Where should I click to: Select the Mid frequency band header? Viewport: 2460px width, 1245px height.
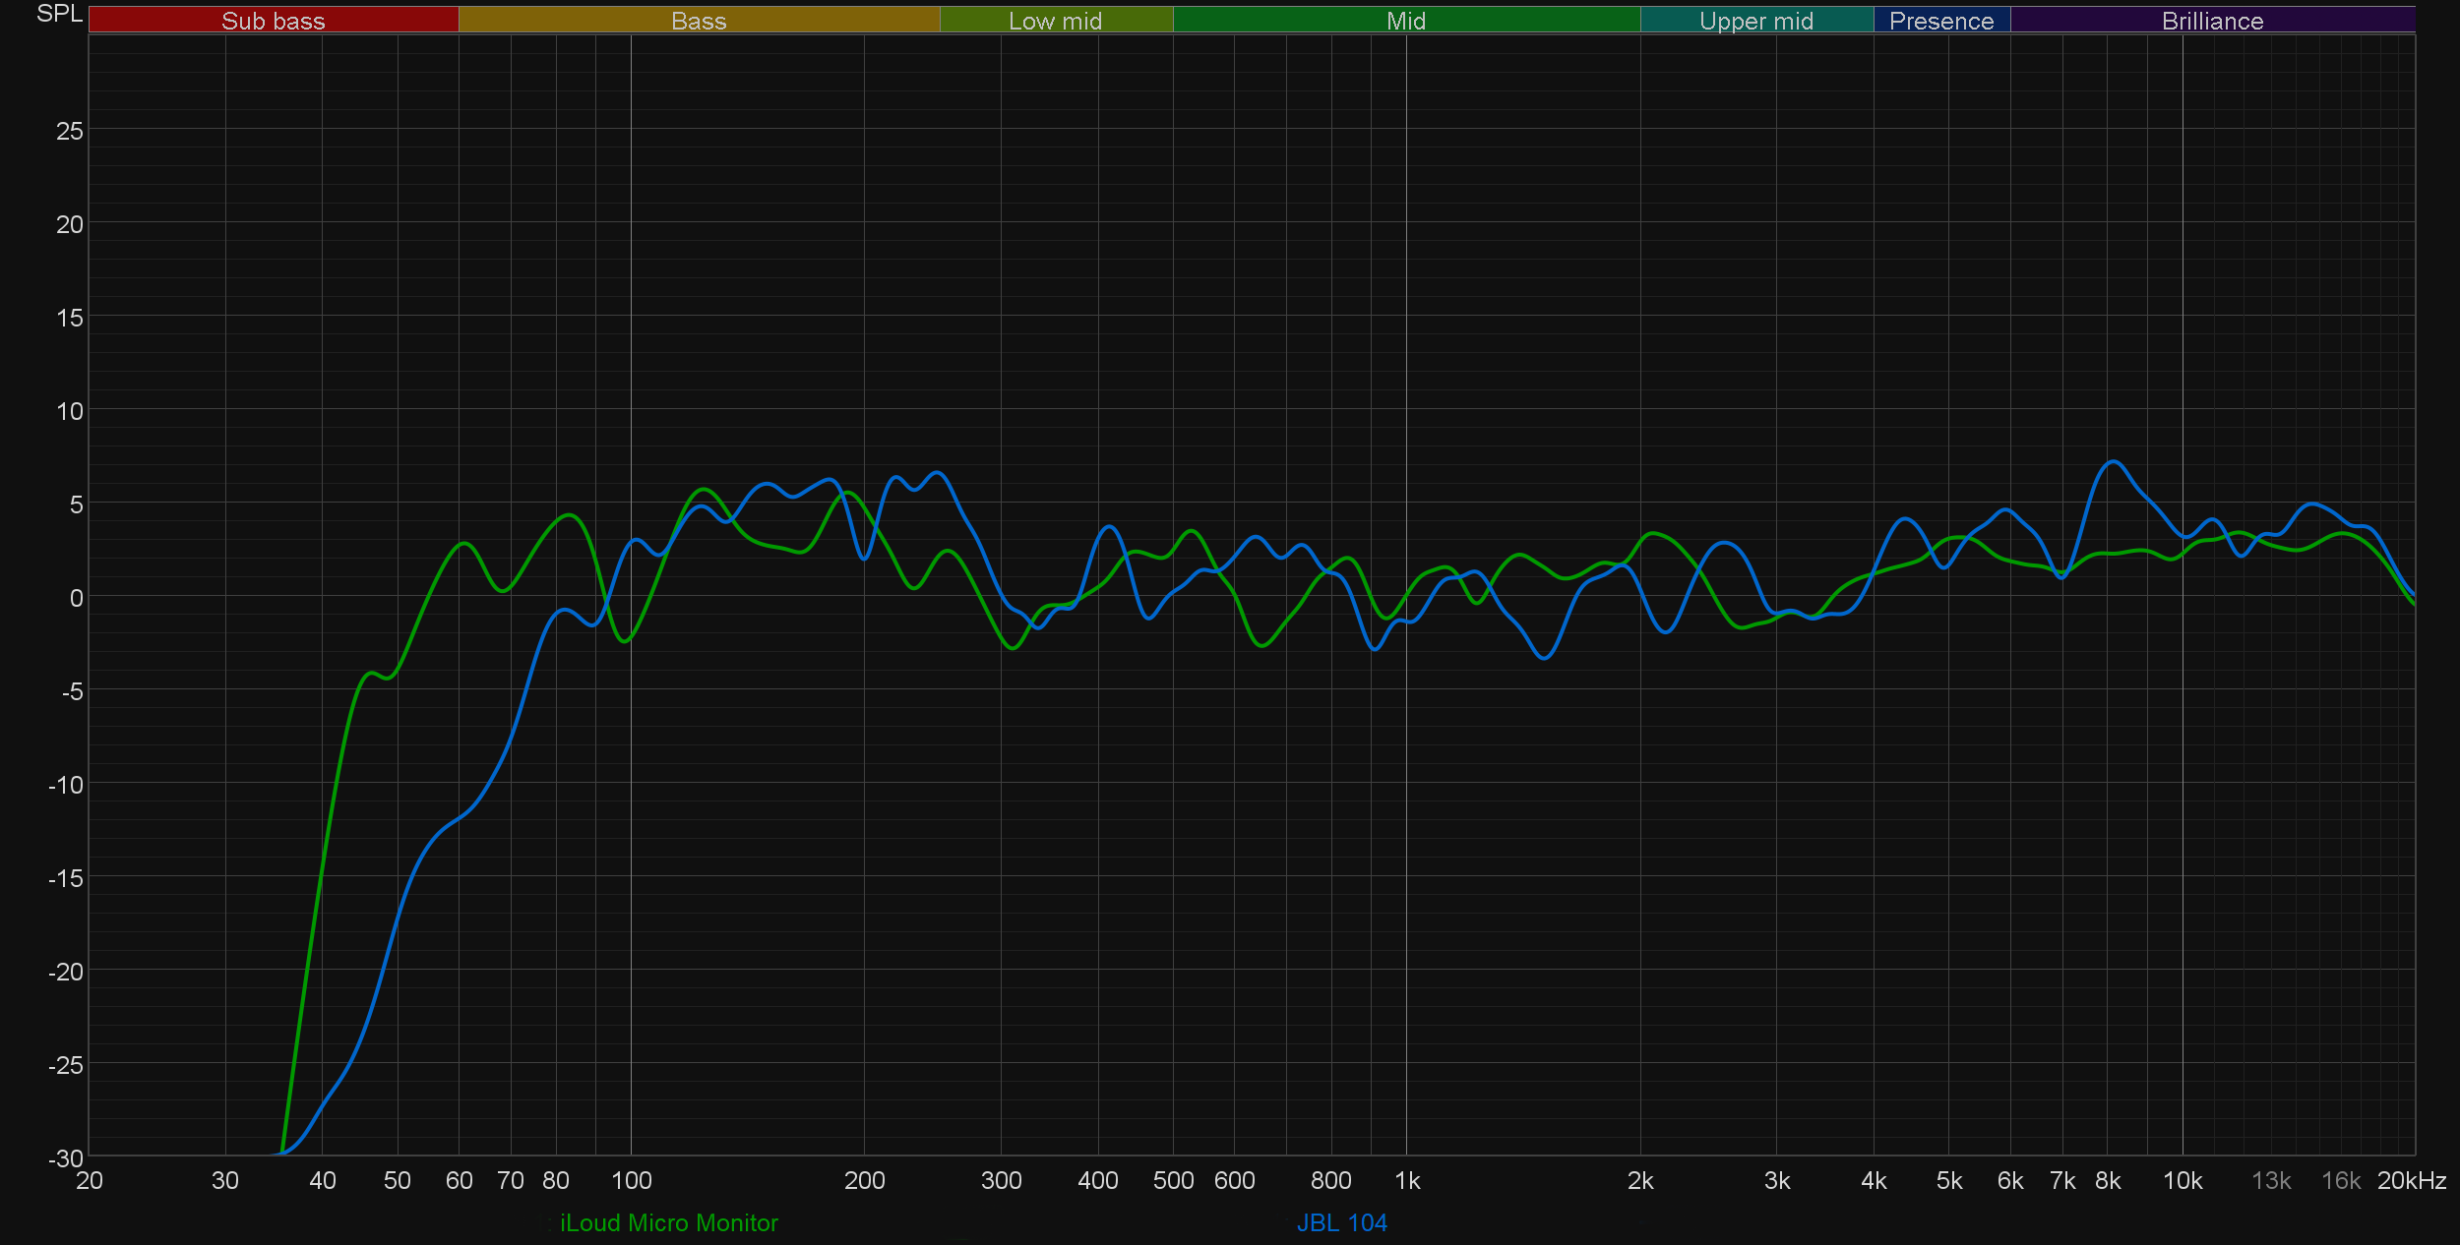(x=1405, y=21)
